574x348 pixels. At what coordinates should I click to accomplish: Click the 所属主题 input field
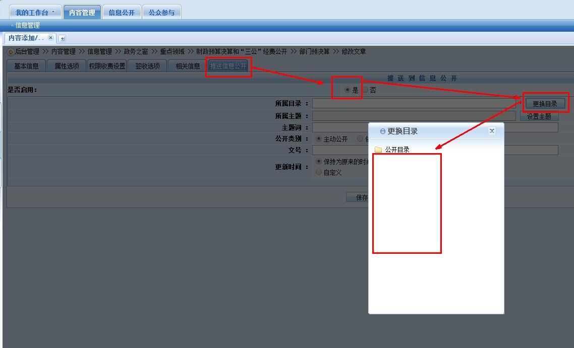[414, 116]
